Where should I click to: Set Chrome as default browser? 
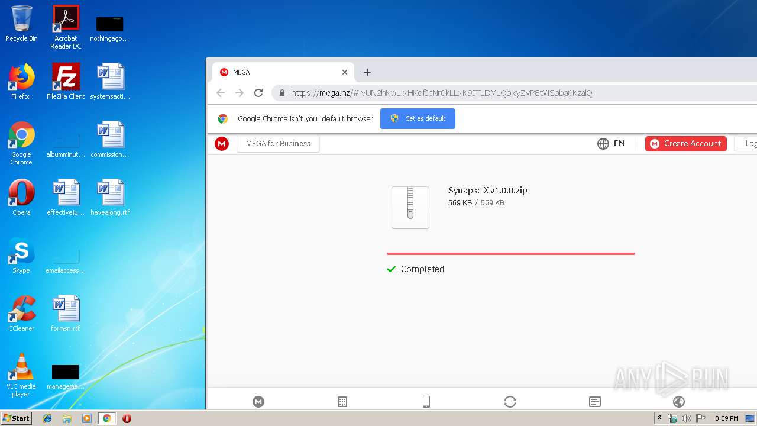tap(418, 118)
